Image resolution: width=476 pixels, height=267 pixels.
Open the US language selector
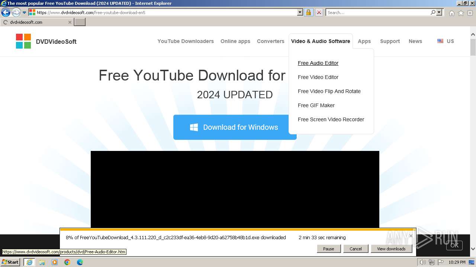(x=450, y=41)
